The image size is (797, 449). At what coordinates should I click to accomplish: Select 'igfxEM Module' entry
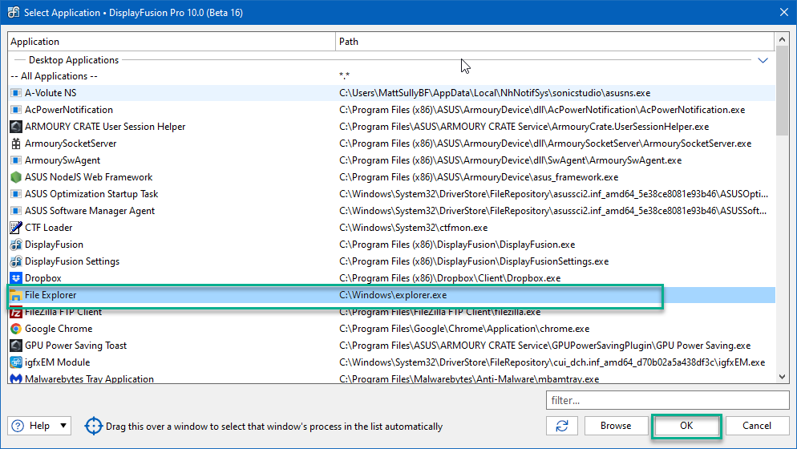point(58,362)
